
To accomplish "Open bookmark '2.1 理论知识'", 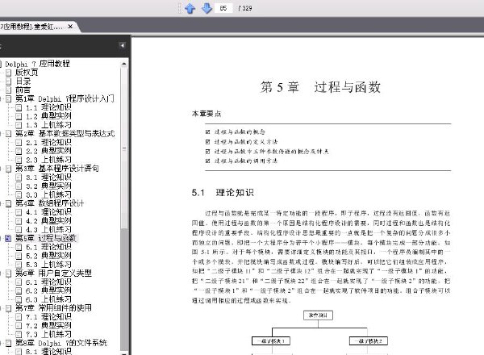I will (48, 142).
